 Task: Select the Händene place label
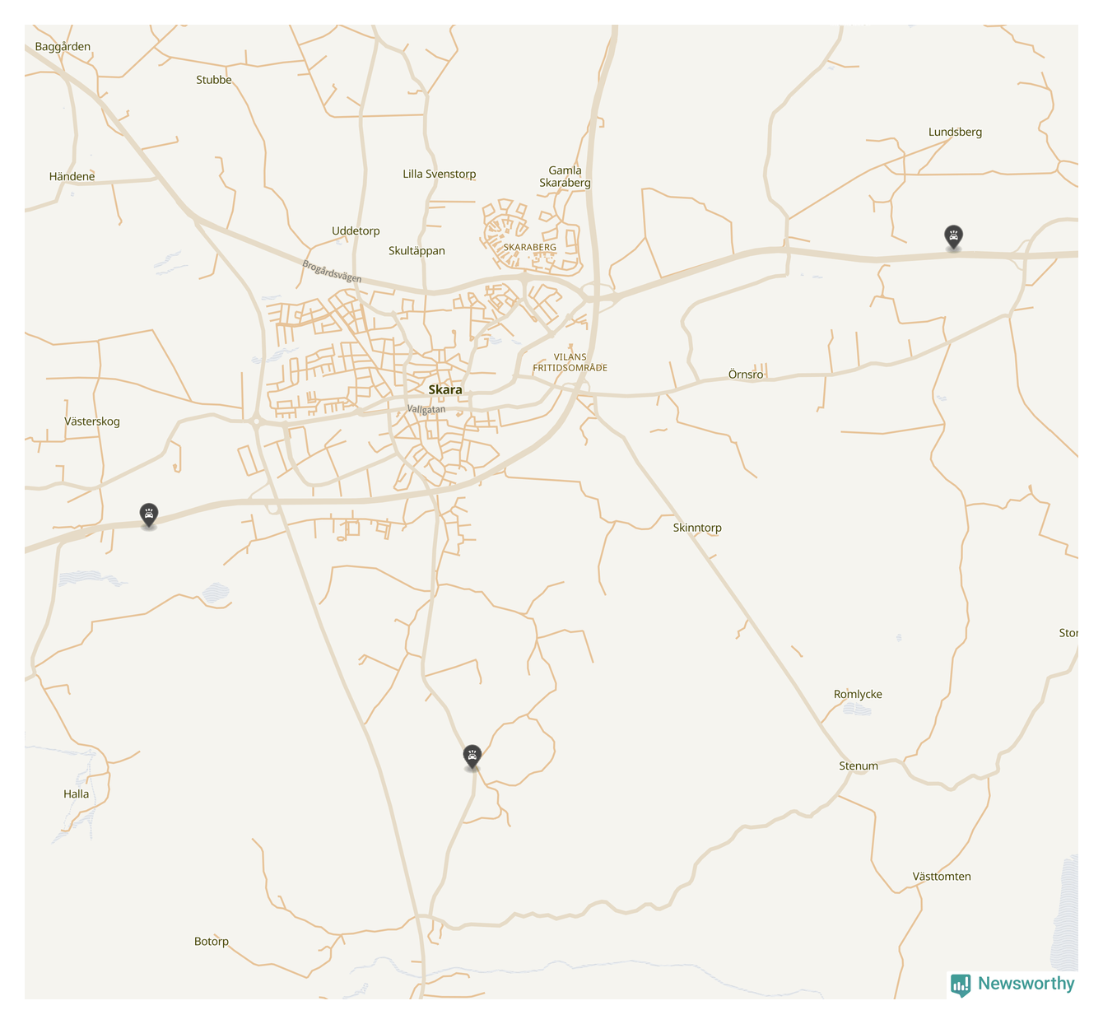coord(72,176)
